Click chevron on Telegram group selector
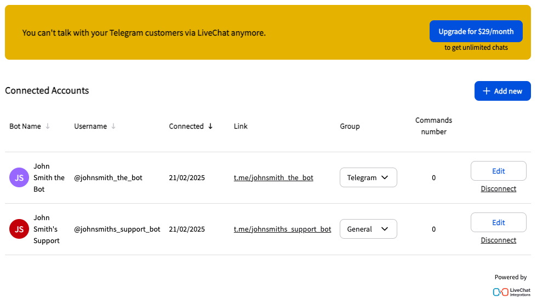This screenshot has width=537, height=305. pyautogui.click(x=385, y=177)
